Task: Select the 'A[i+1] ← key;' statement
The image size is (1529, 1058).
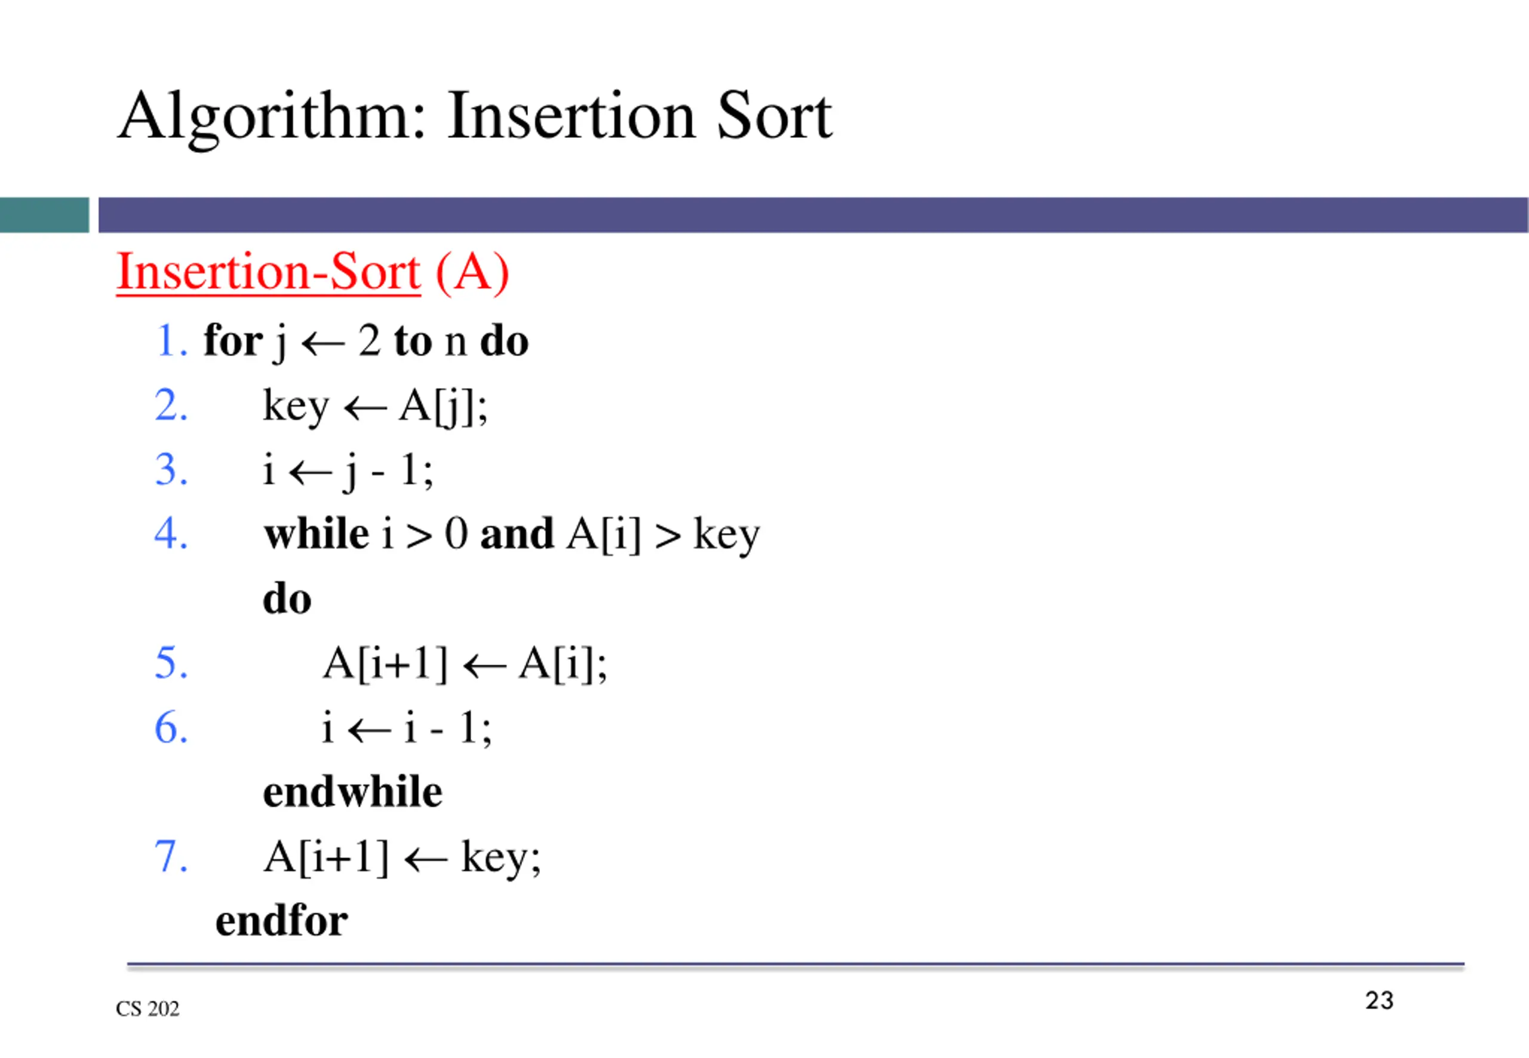Action: [402, 856]
